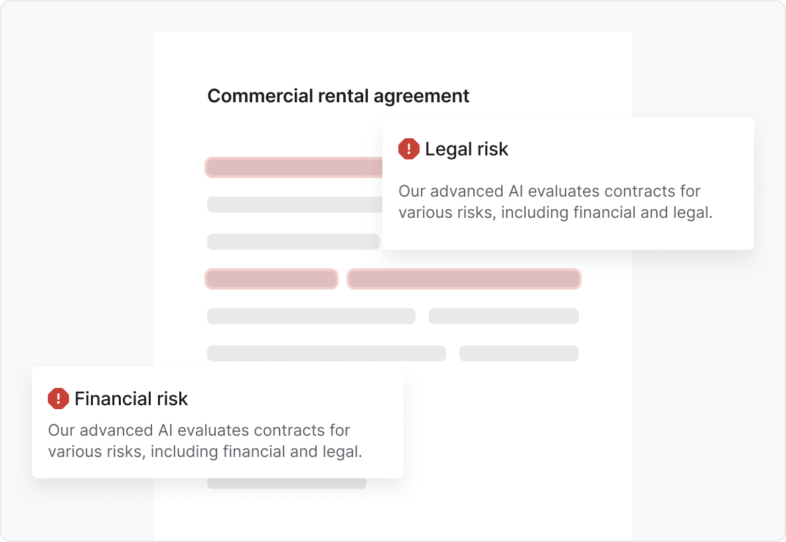Screen dimensions: 786x542
Task: Click the red Legal risk warning icon
Action: pos(408,149)
